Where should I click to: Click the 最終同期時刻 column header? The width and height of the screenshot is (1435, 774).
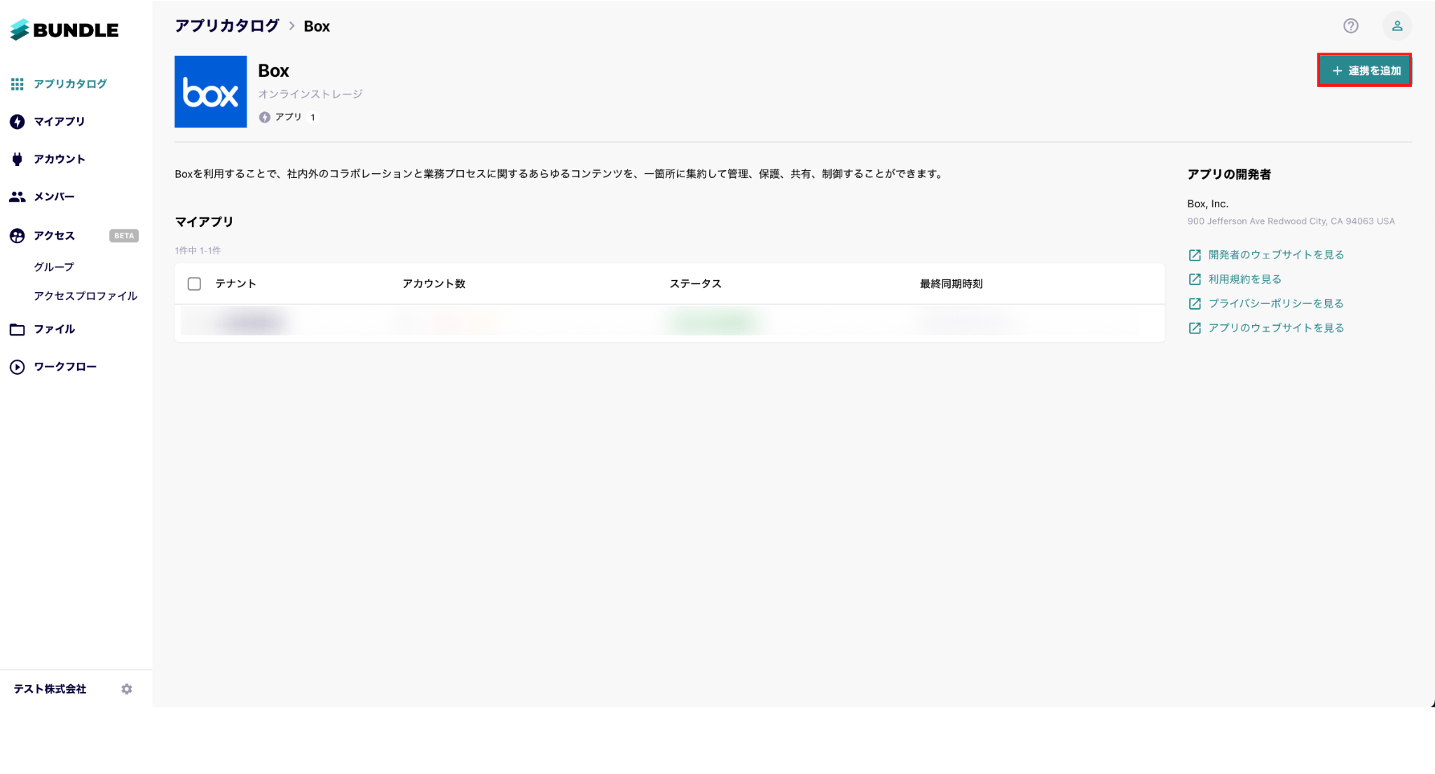(x=952, y=284)
